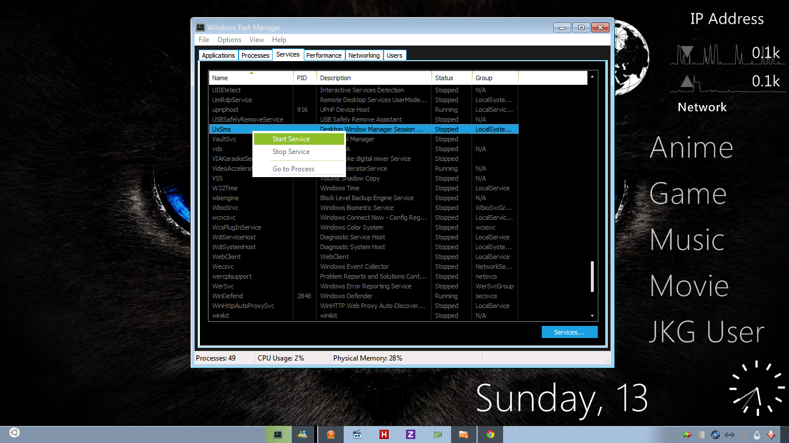The height and width of the screenshot is (443, 789).
Task: Sort services by Group column header
Action: point(495,78)
